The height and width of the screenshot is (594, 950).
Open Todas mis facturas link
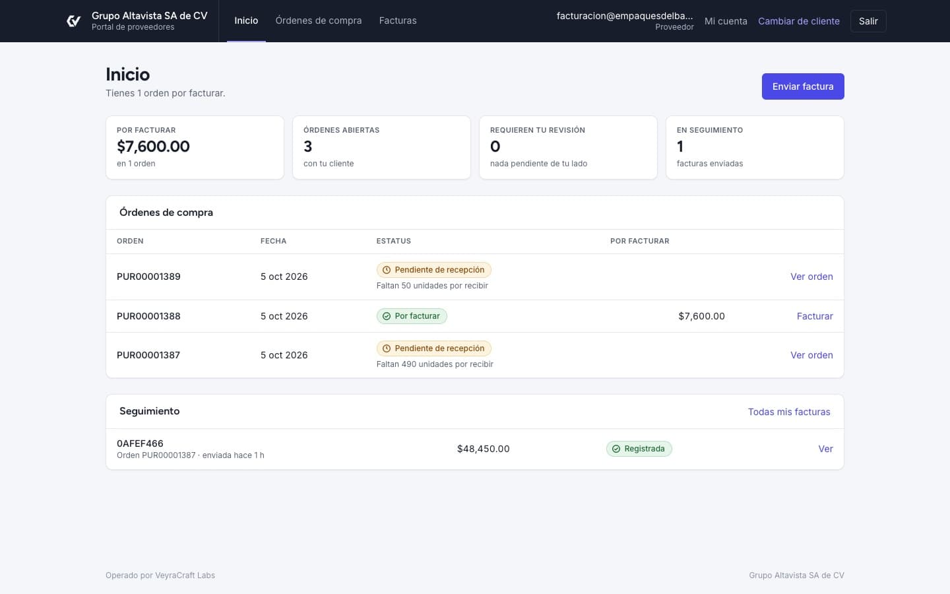click(789, 412)
